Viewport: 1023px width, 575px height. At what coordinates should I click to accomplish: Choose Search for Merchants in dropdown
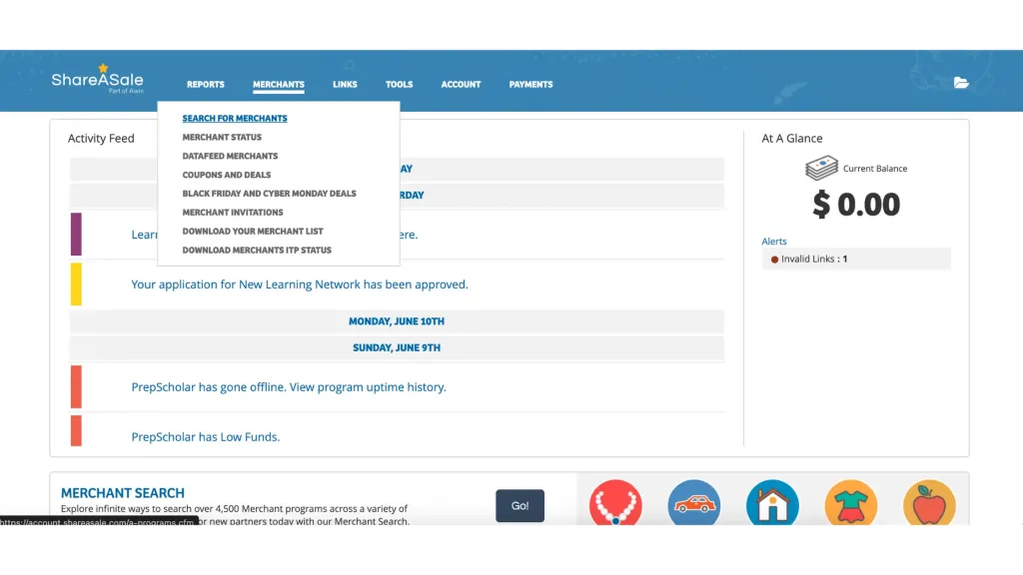[x=235, y=118]
